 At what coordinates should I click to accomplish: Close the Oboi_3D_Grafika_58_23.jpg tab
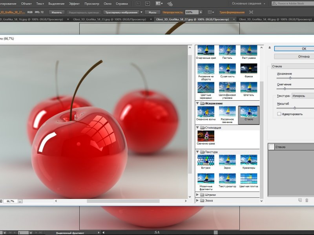point(151,19)
